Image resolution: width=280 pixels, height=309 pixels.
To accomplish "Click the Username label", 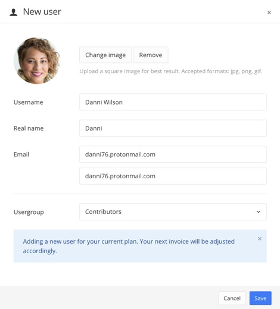I will [x=29, y=102].
